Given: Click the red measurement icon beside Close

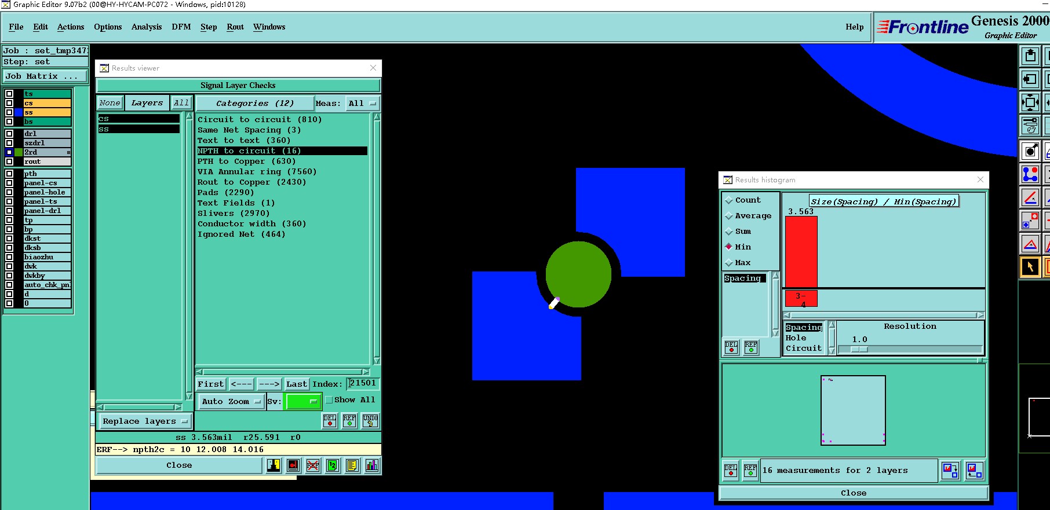Looking at the screenshot, I should pyautogui.click(x=293, y=465).
